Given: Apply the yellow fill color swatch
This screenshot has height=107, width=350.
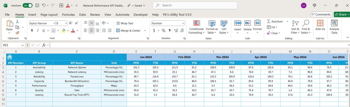Looking at the screenshot, I should (x=63, y=30).
